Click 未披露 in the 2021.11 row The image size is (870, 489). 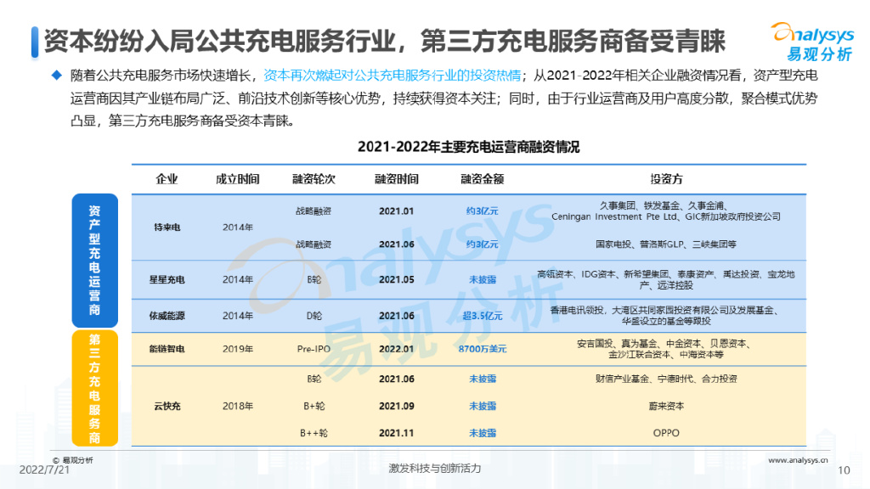tap(483, 433)
